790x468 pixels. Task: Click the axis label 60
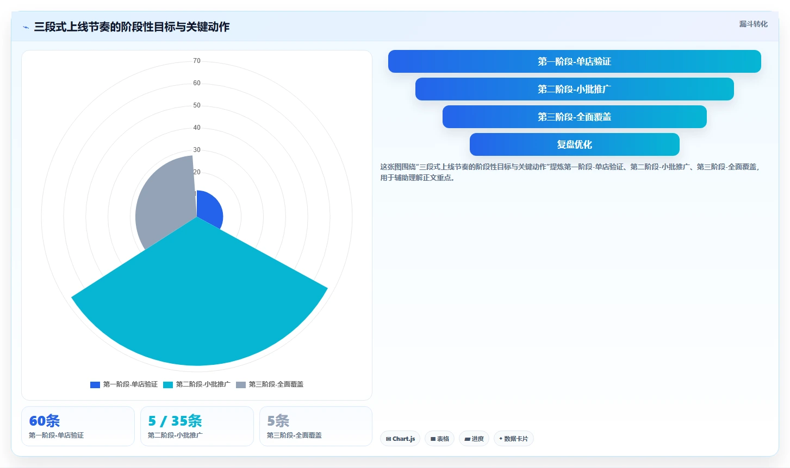(197, 83)
